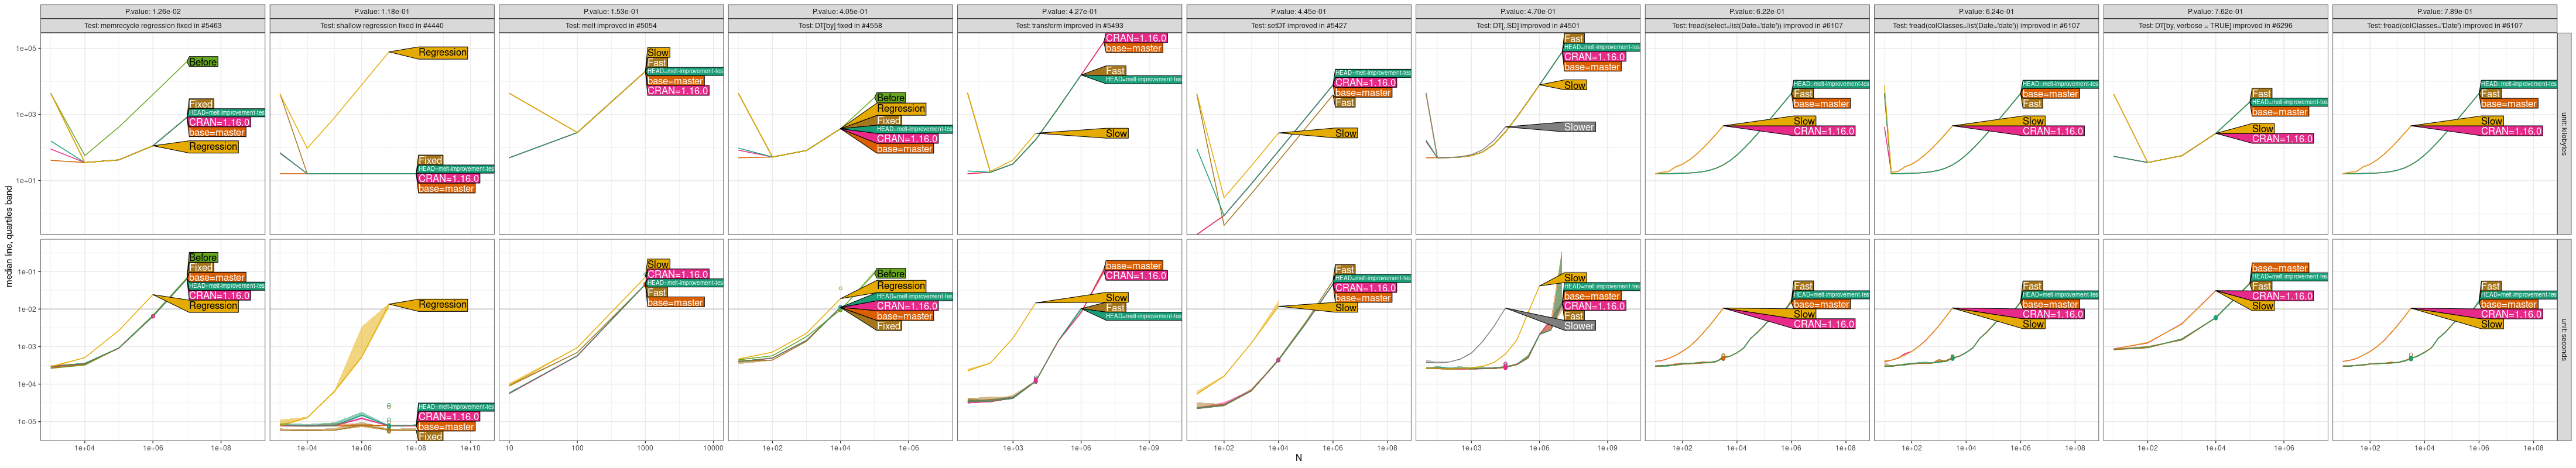This screenshot has height=468, width=2576.
Task: Click 'base=master' label in DT[by, verbose] seconds panel
Action: [2280, 268]
